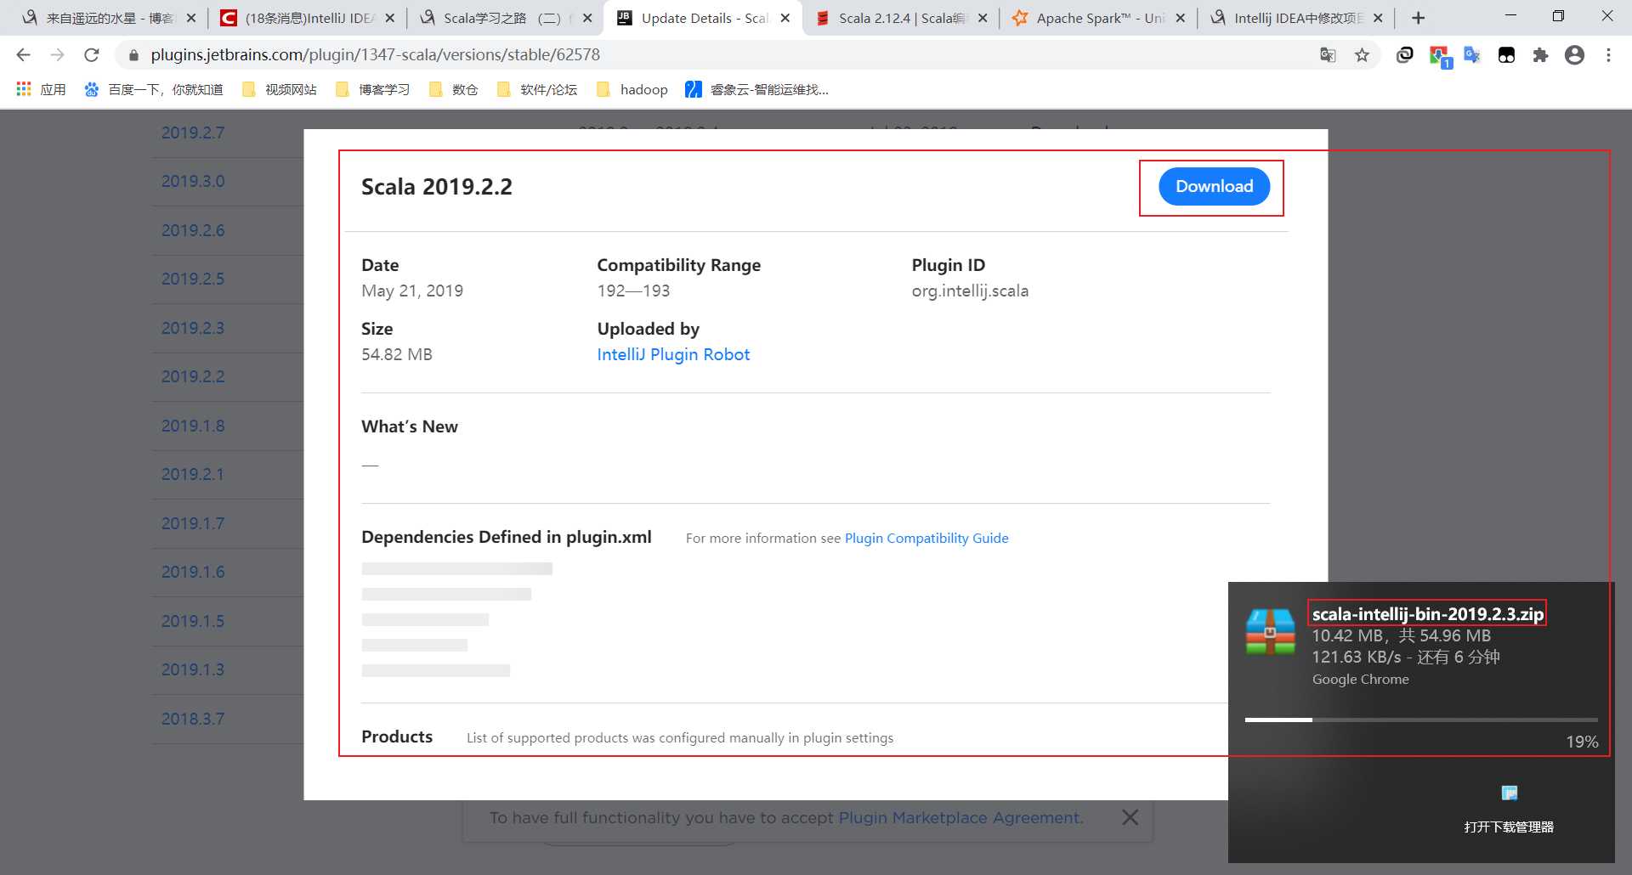Click the browser Forward arrow
1632x875 pixels.
(x=57, y=55)
